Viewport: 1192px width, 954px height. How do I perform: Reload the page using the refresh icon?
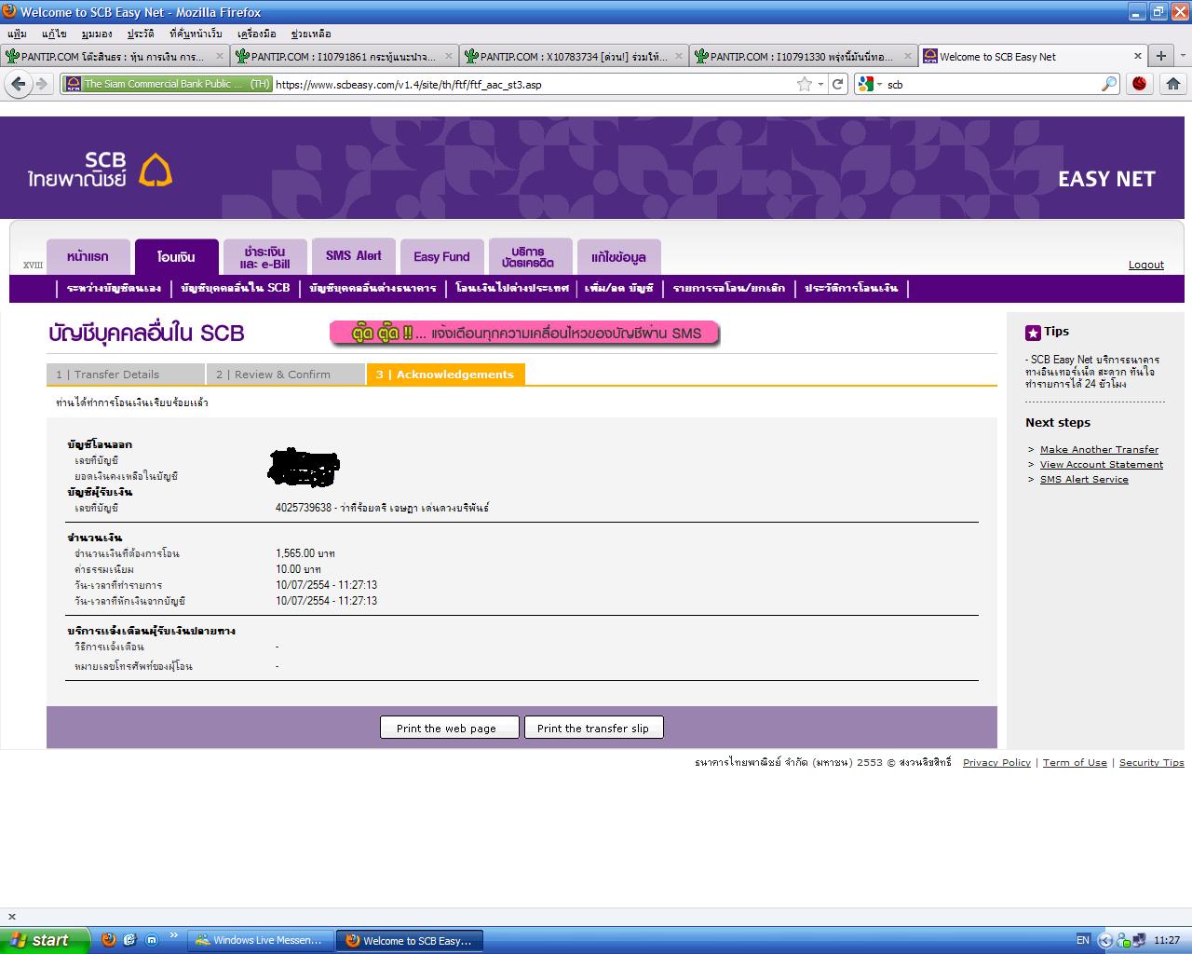click(x=838, y=84)
